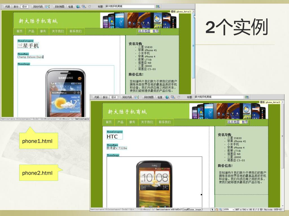Click 服务 nav item in phone1 page
The height and width of the screenshot is (216, 289).
click(43, 31)
